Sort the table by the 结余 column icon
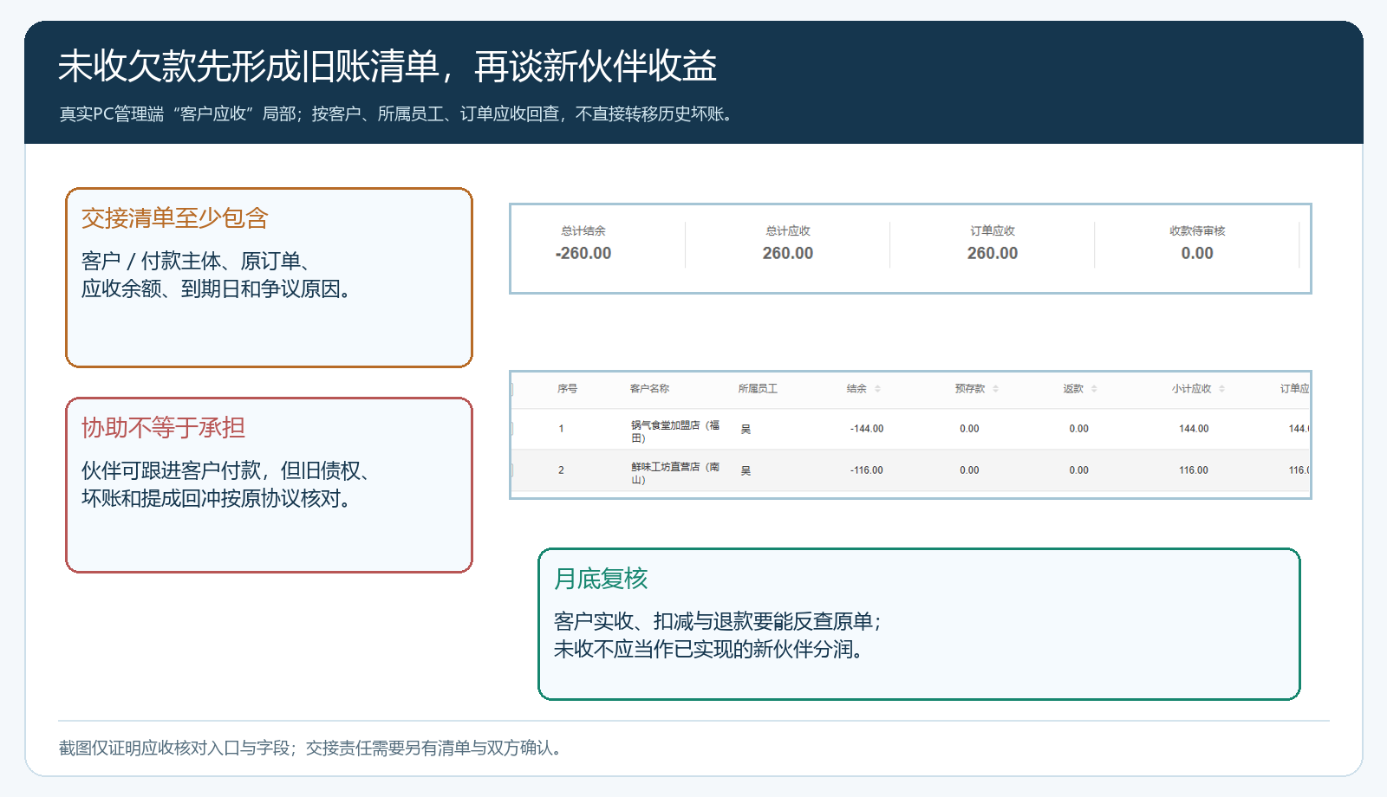The image size is (1387, 797). pyautogui.click(x=877, y=389)
